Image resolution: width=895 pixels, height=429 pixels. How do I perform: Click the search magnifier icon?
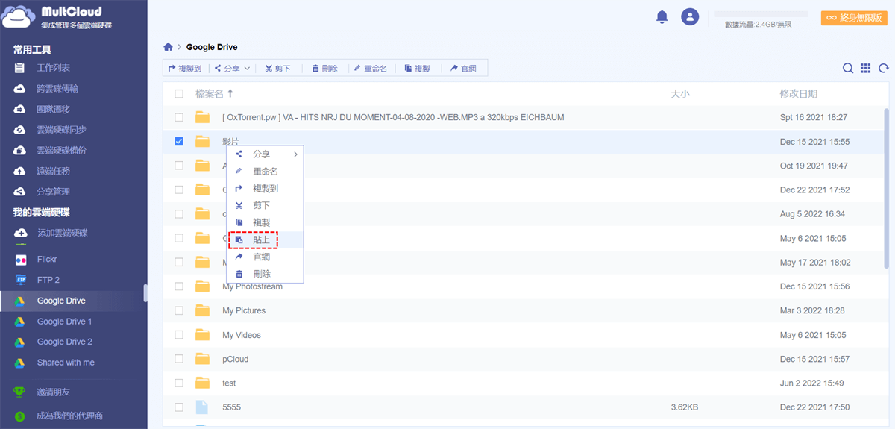(848, 69)
